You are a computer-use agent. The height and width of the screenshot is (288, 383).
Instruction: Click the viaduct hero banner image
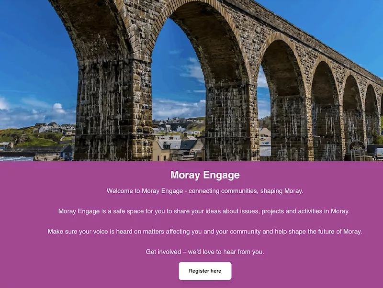point(191,80)
